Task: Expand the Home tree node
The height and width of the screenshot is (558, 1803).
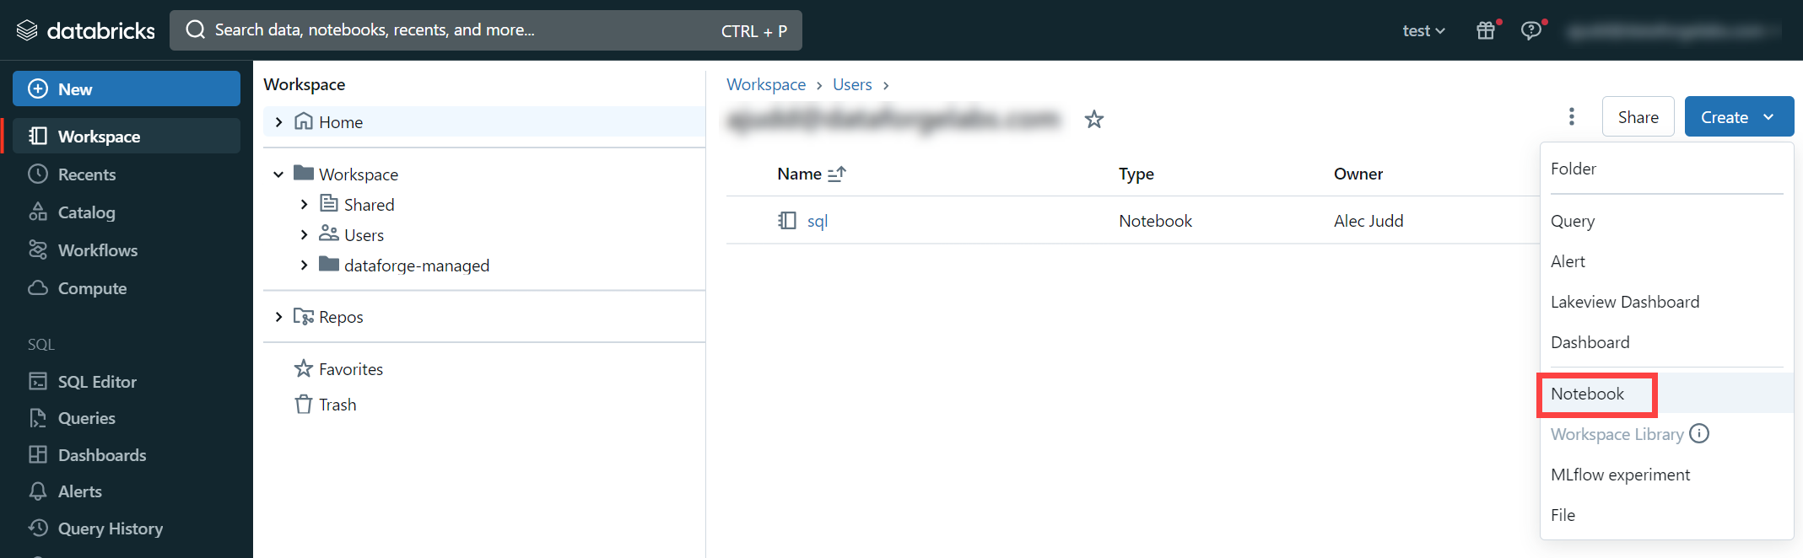Action: (x=278, y=121)
